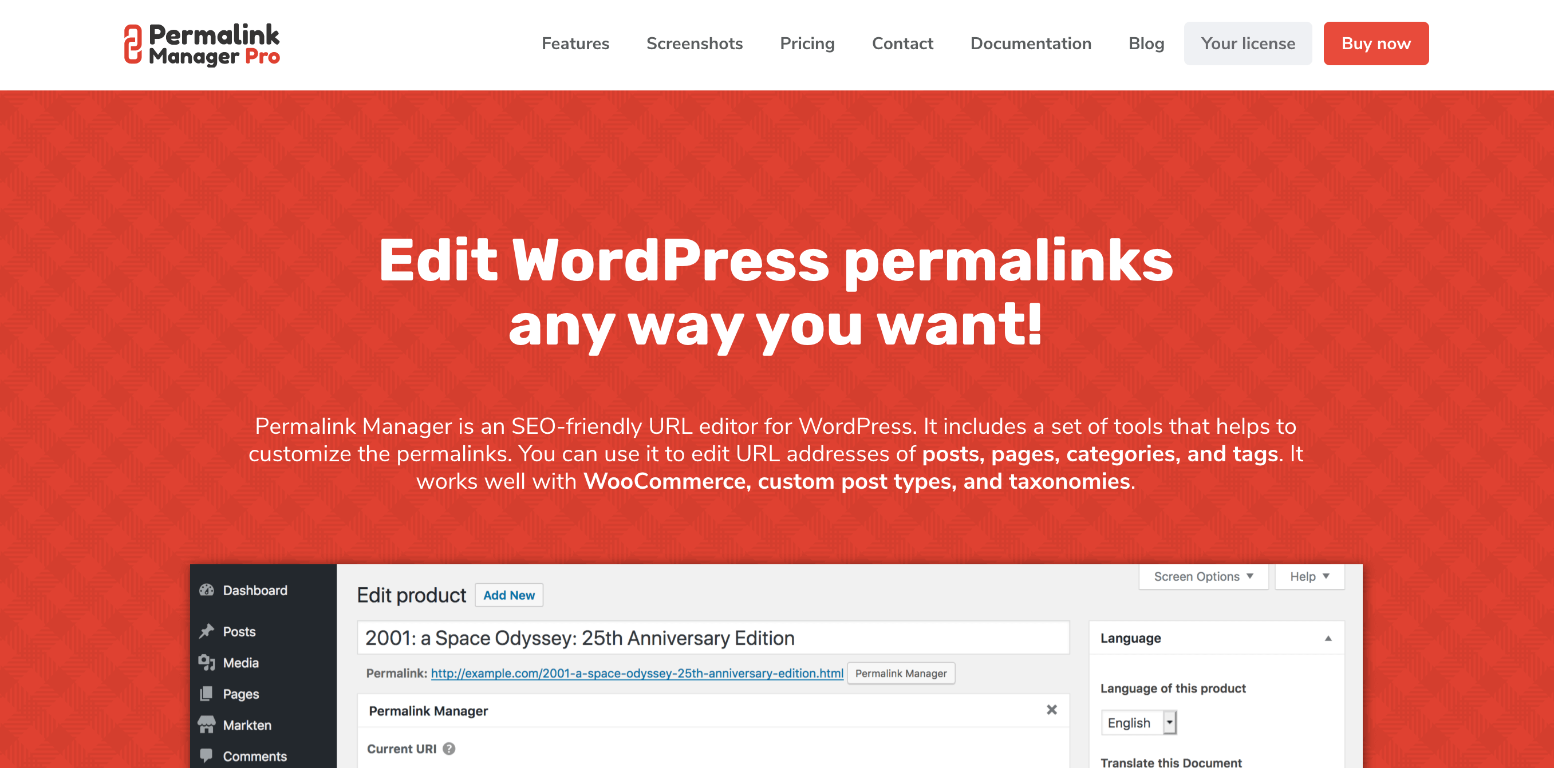Screen dimensions: 1554x768
Task: Open the Features menu item
Action: tap(575, 43)
